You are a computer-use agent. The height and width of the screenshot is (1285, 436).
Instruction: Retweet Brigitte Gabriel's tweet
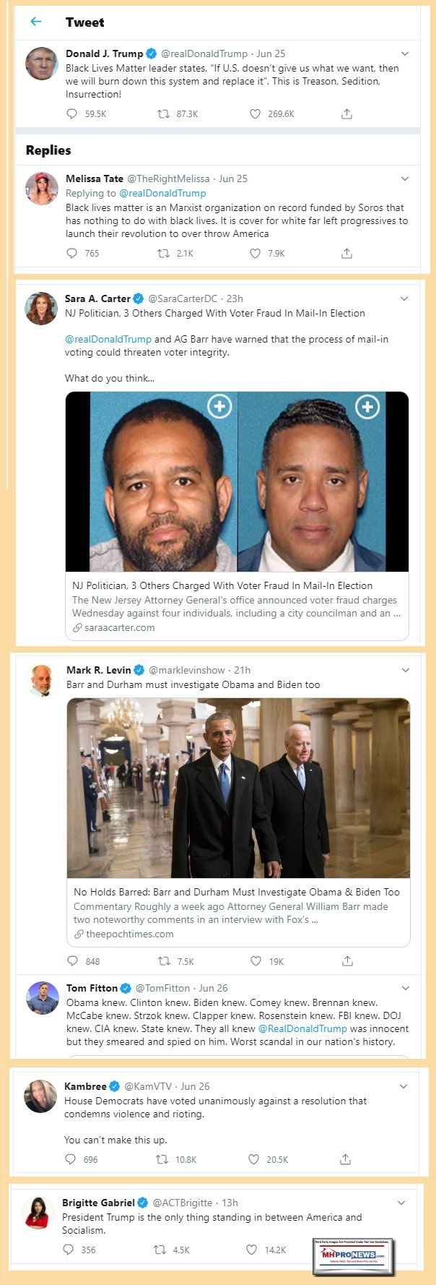coord(160,1250)
